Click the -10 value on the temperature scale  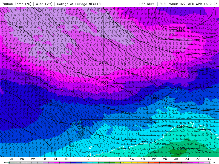(x=65, y=159)
